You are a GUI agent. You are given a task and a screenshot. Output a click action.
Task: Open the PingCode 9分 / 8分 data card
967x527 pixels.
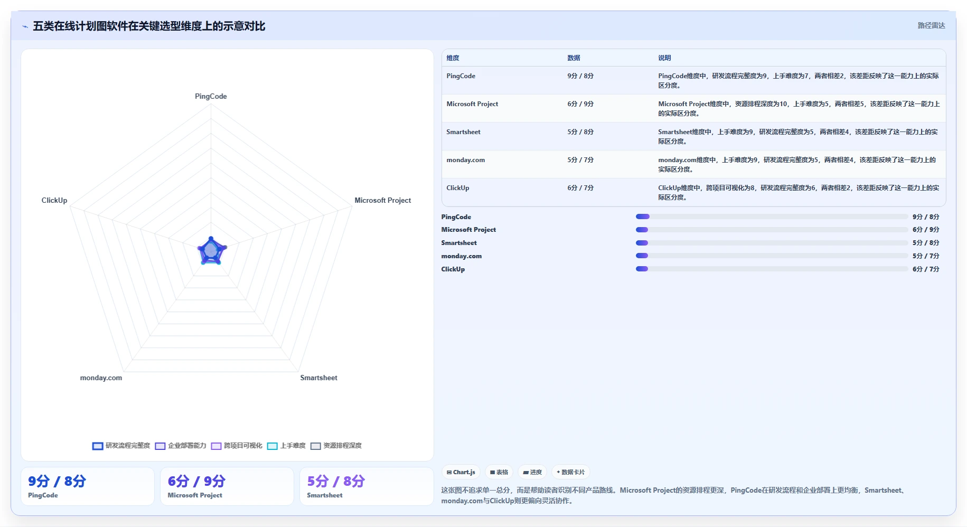coord(88,486)
